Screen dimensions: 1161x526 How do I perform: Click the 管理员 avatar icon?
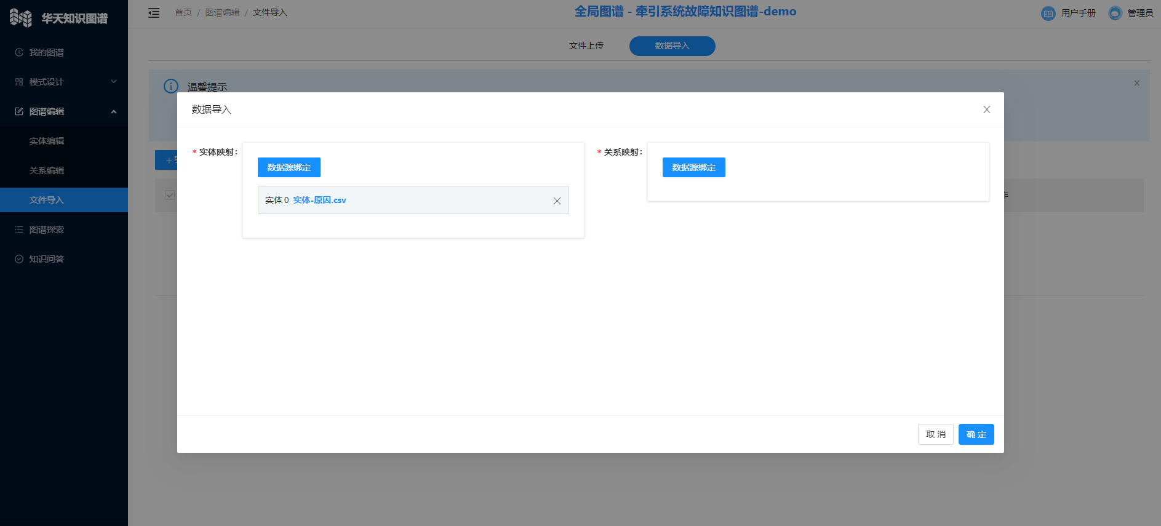pyautogui.click(x=1115, y=13)
